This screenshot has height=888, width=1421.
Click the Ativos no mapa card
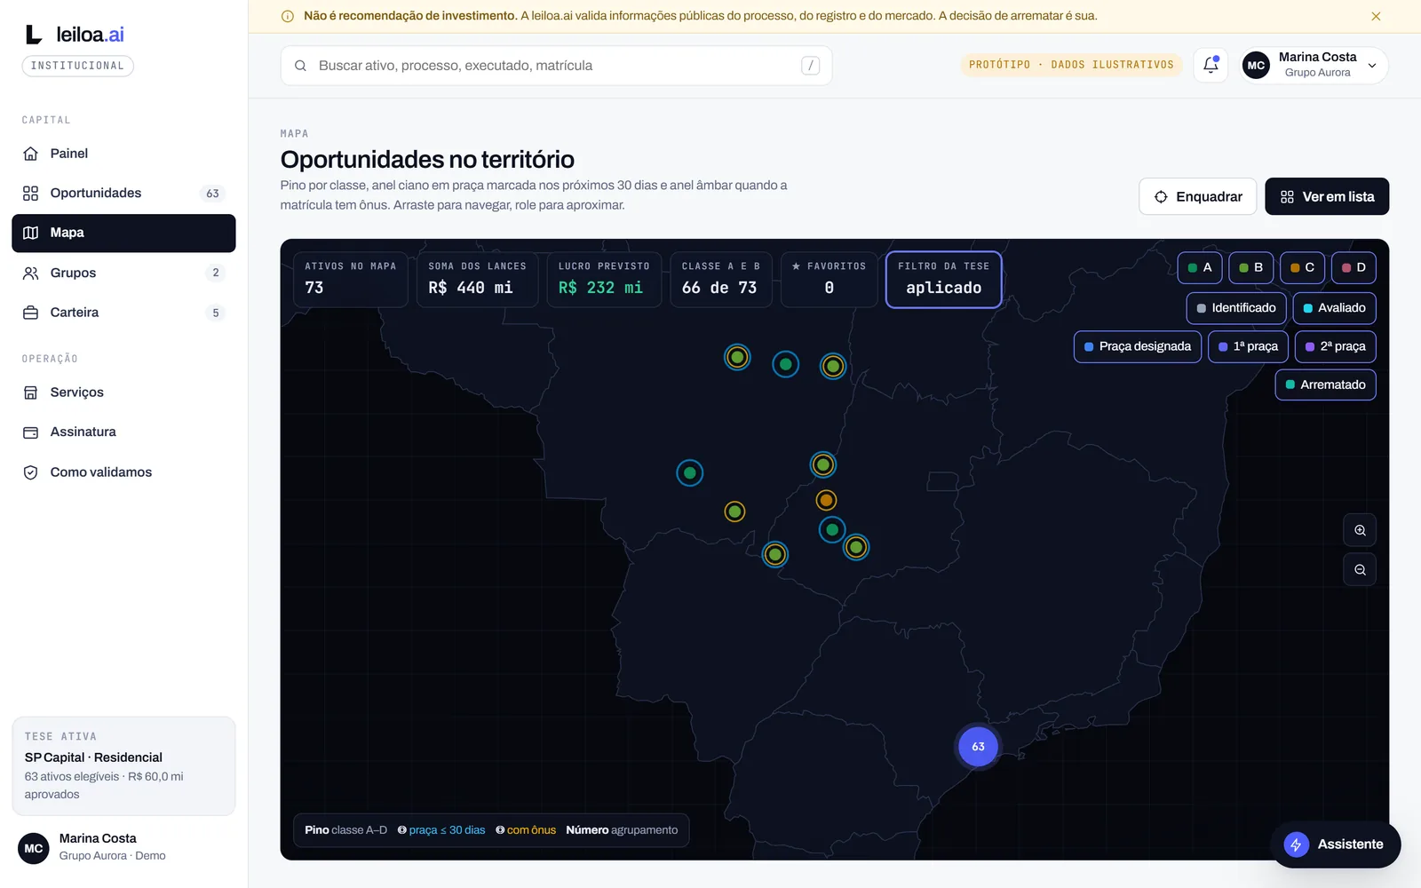(350, 280)
